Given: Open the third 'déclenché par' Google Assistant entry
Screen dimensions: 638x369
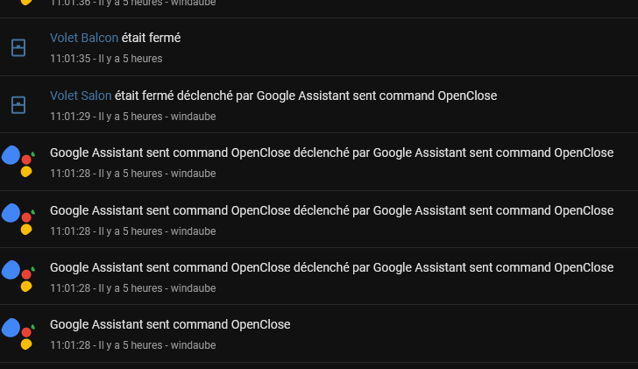Looking at the screenshot, I should [x=319, y=276].
